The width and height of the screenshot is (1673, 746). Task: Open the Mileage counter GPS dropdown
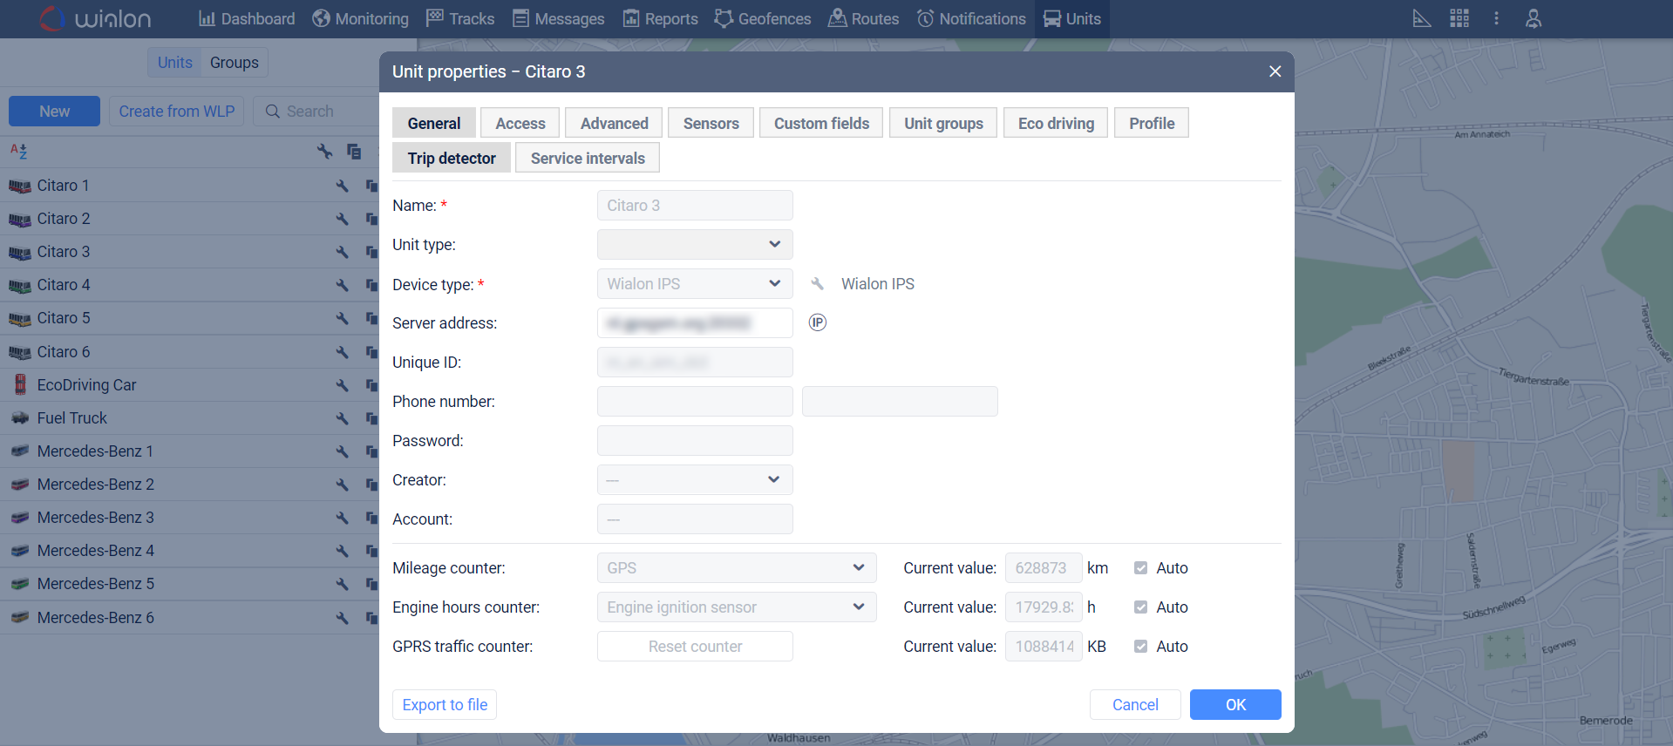736,568
